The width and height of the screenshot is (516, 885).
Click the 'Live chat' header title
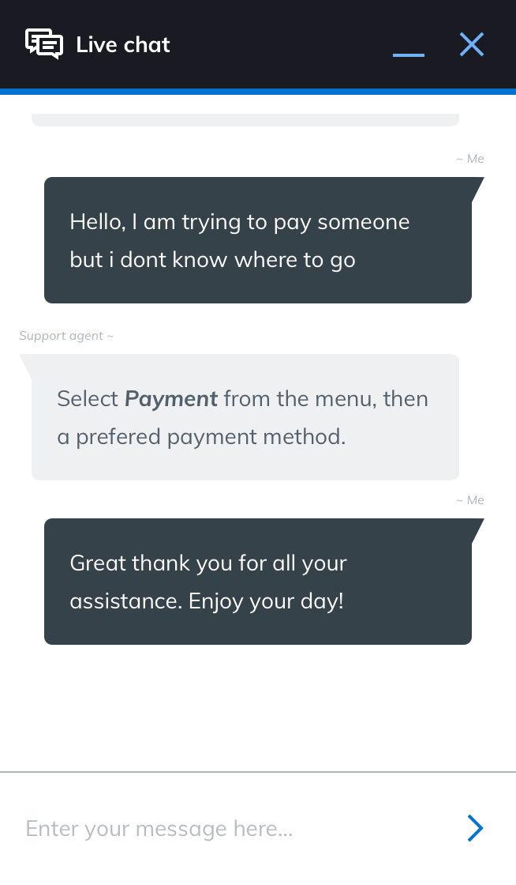coord(123,45)
